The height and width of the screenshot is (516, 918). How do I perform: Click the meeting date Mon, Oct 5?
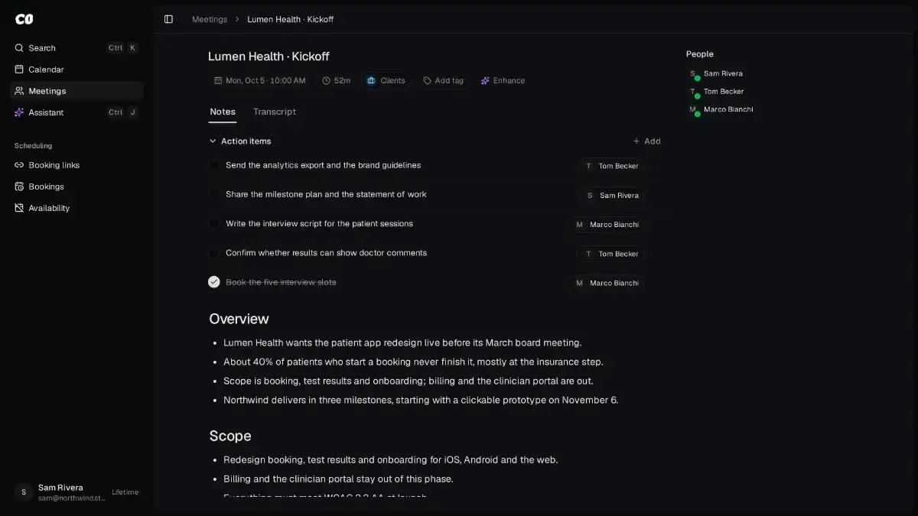click(259, 80)
